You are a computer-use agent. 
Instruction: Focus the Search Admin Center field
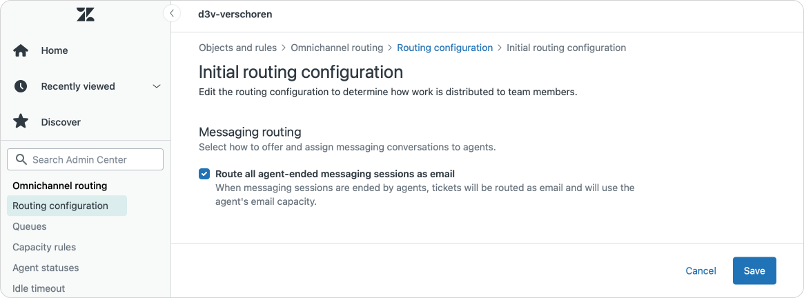pos(93,159)
